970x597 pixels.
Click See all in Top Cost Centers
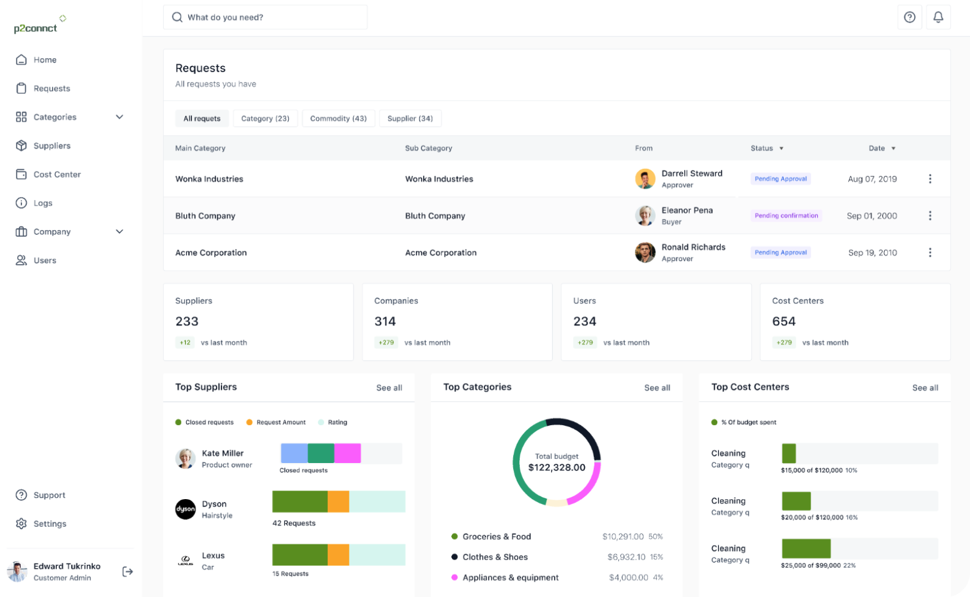(925, 388)
